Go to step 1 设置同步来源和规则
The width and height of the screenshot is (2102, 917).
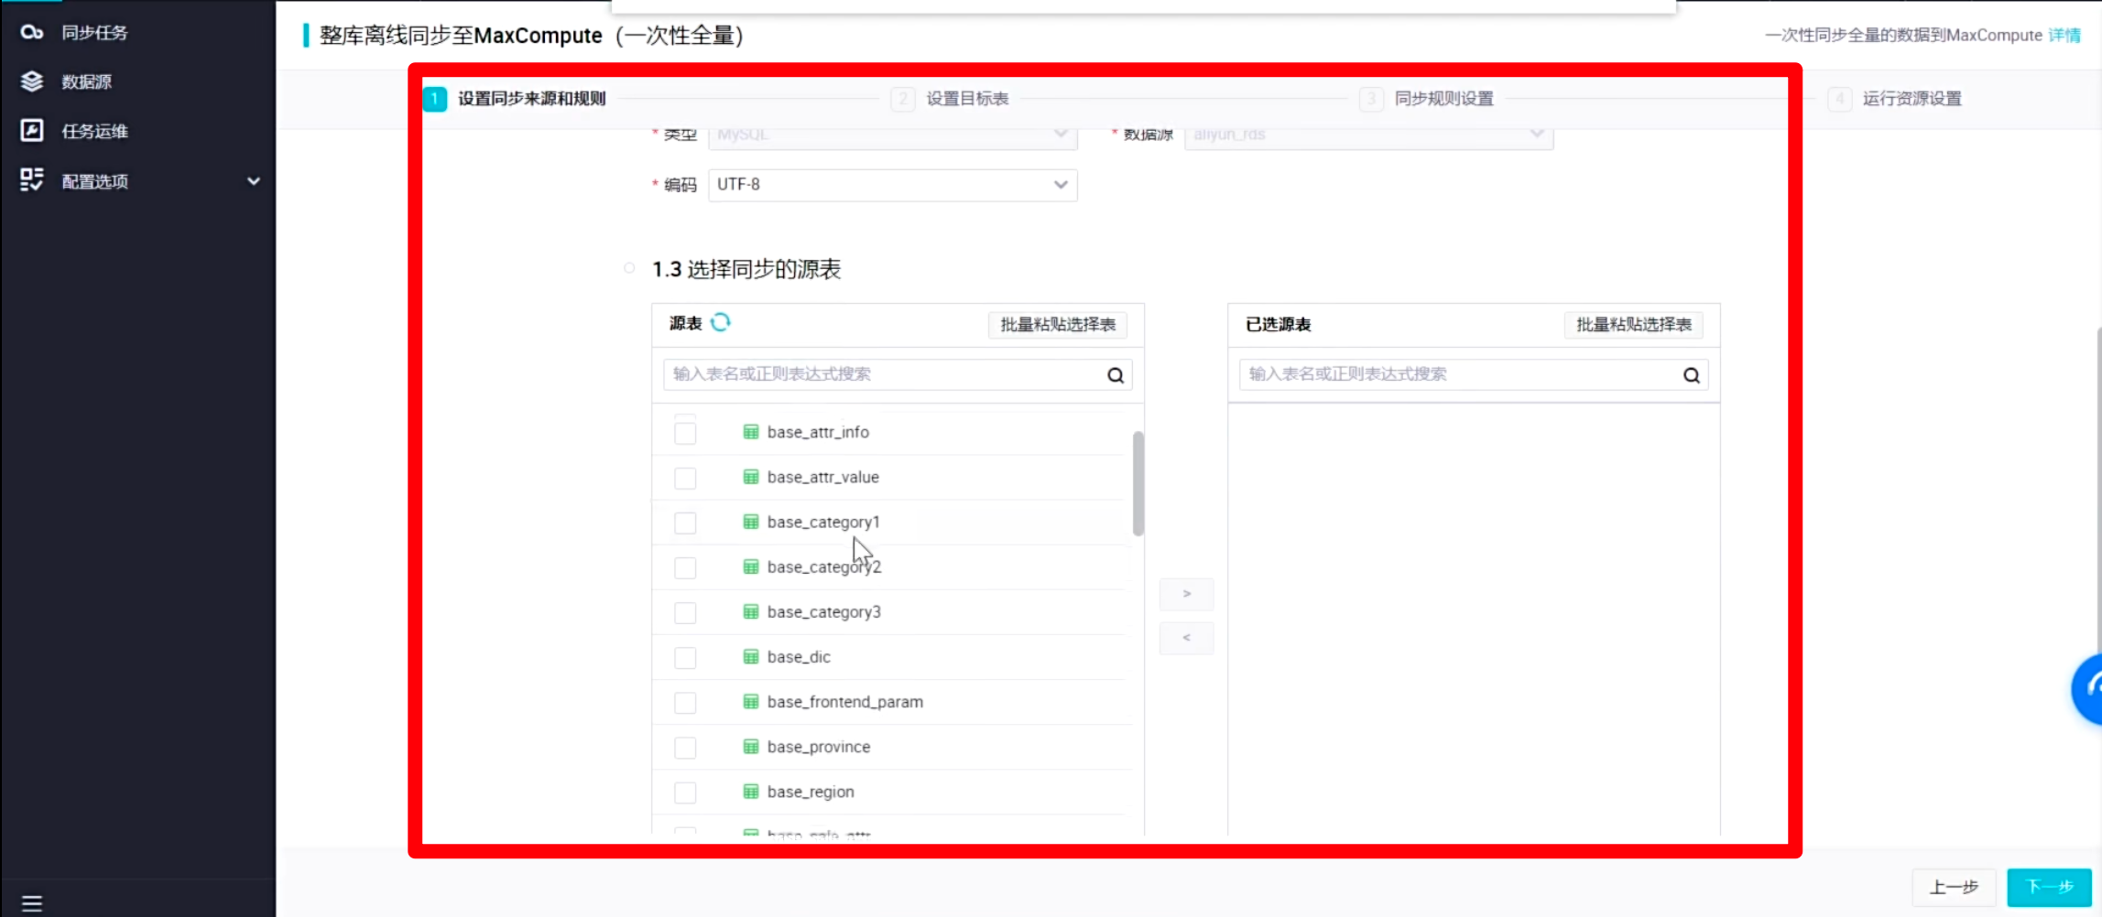[516, 99]
